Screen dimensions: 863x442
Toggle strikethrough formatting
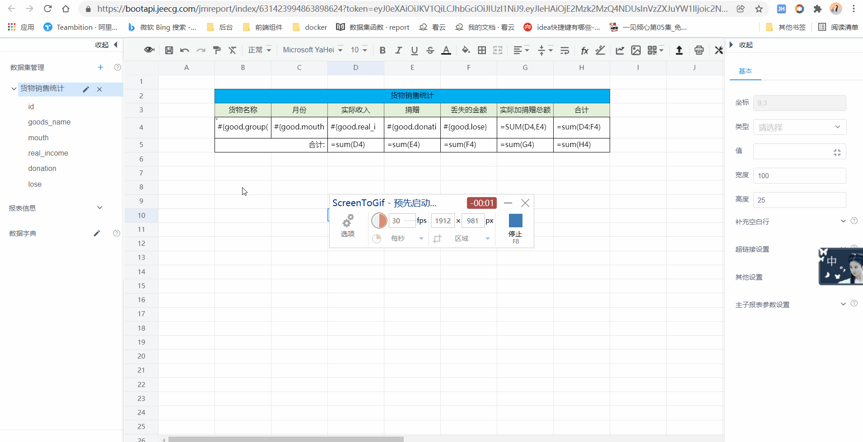(430, 50)
